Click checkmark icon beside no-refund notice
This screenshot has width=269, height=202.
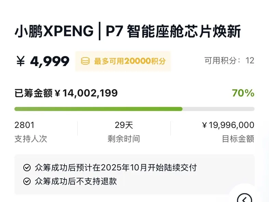27,181
